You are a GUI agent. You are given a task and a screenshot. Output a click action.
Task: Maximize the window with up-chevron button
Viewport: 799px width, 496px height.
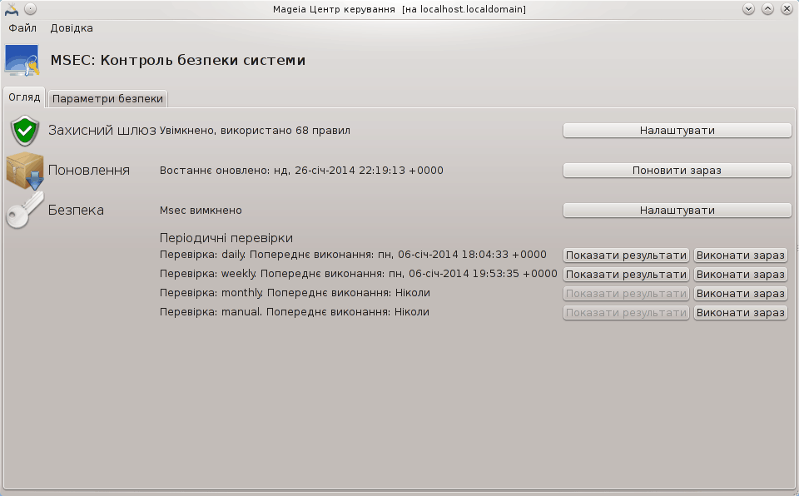click(768, 9)
